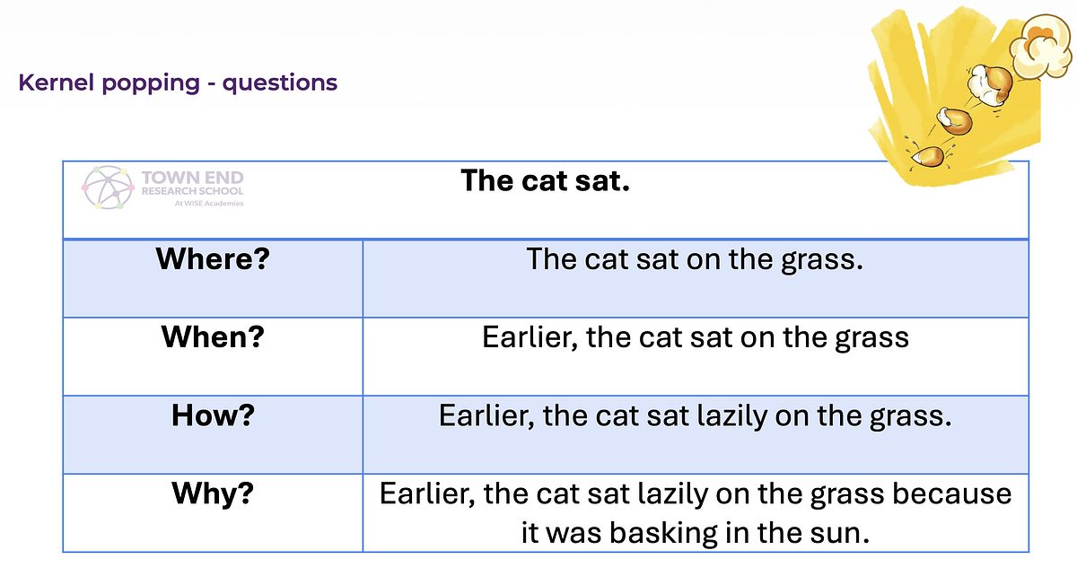Select the 'Why?' table cell
The height and width of the screenshot is (576, 1077).
pyautogui.click(x=213, y=512)
